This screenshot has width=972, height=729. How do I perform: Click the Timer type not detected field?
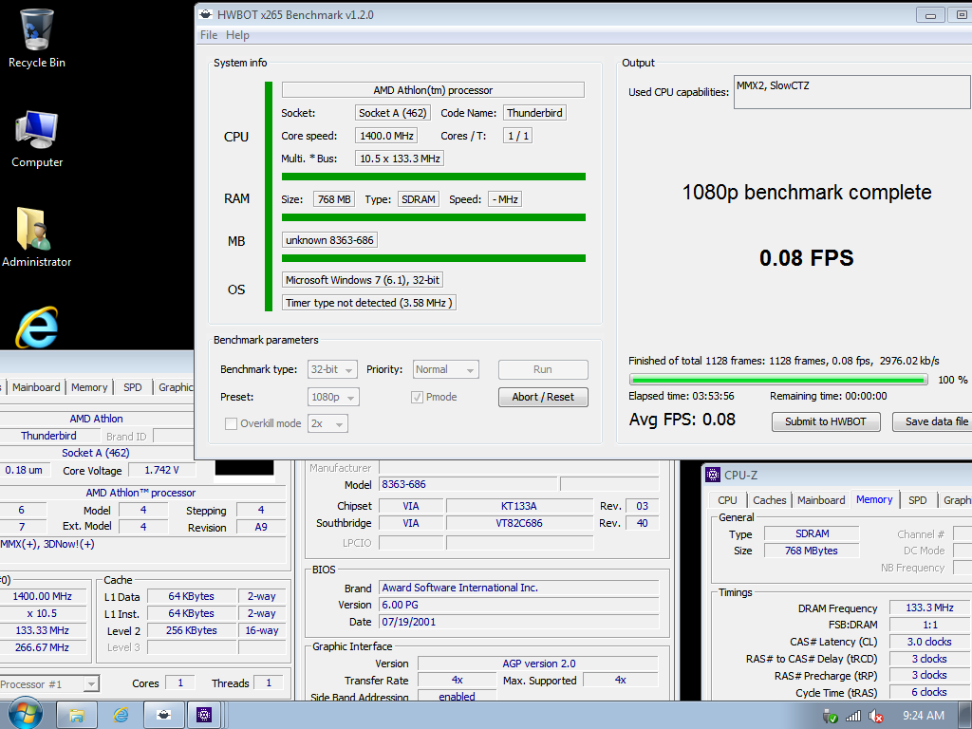point(369,303)
